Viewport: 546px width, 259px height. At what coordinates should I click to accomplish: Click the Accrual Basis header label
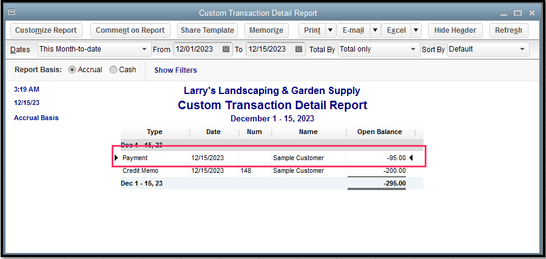(x=36, y=118)
